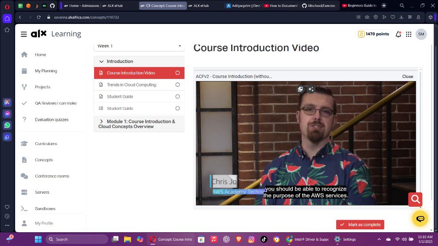Switch to Altschool/Exercise GitHub tab
The image size is (438, 246).
coord(319,6)
